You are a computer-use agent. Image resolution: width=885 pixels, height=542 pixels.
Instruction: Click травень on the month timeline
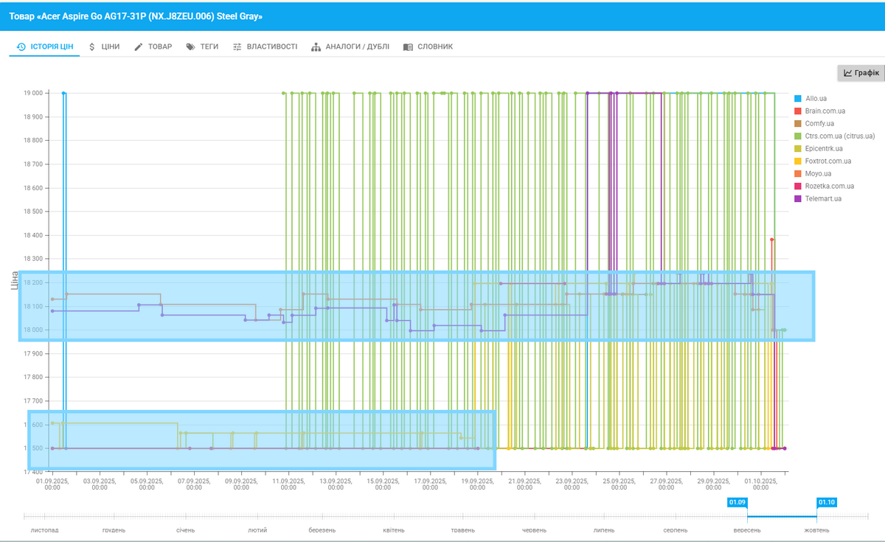(x=463, y=529)
